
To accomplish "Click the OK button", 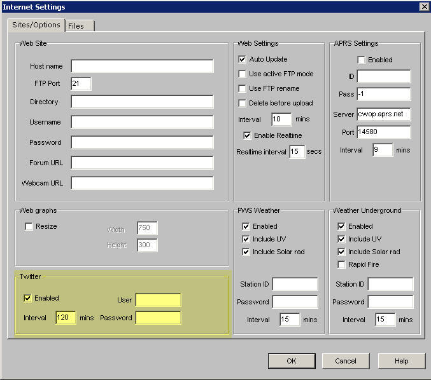I will pyautogui.click(x=291, y=361).
